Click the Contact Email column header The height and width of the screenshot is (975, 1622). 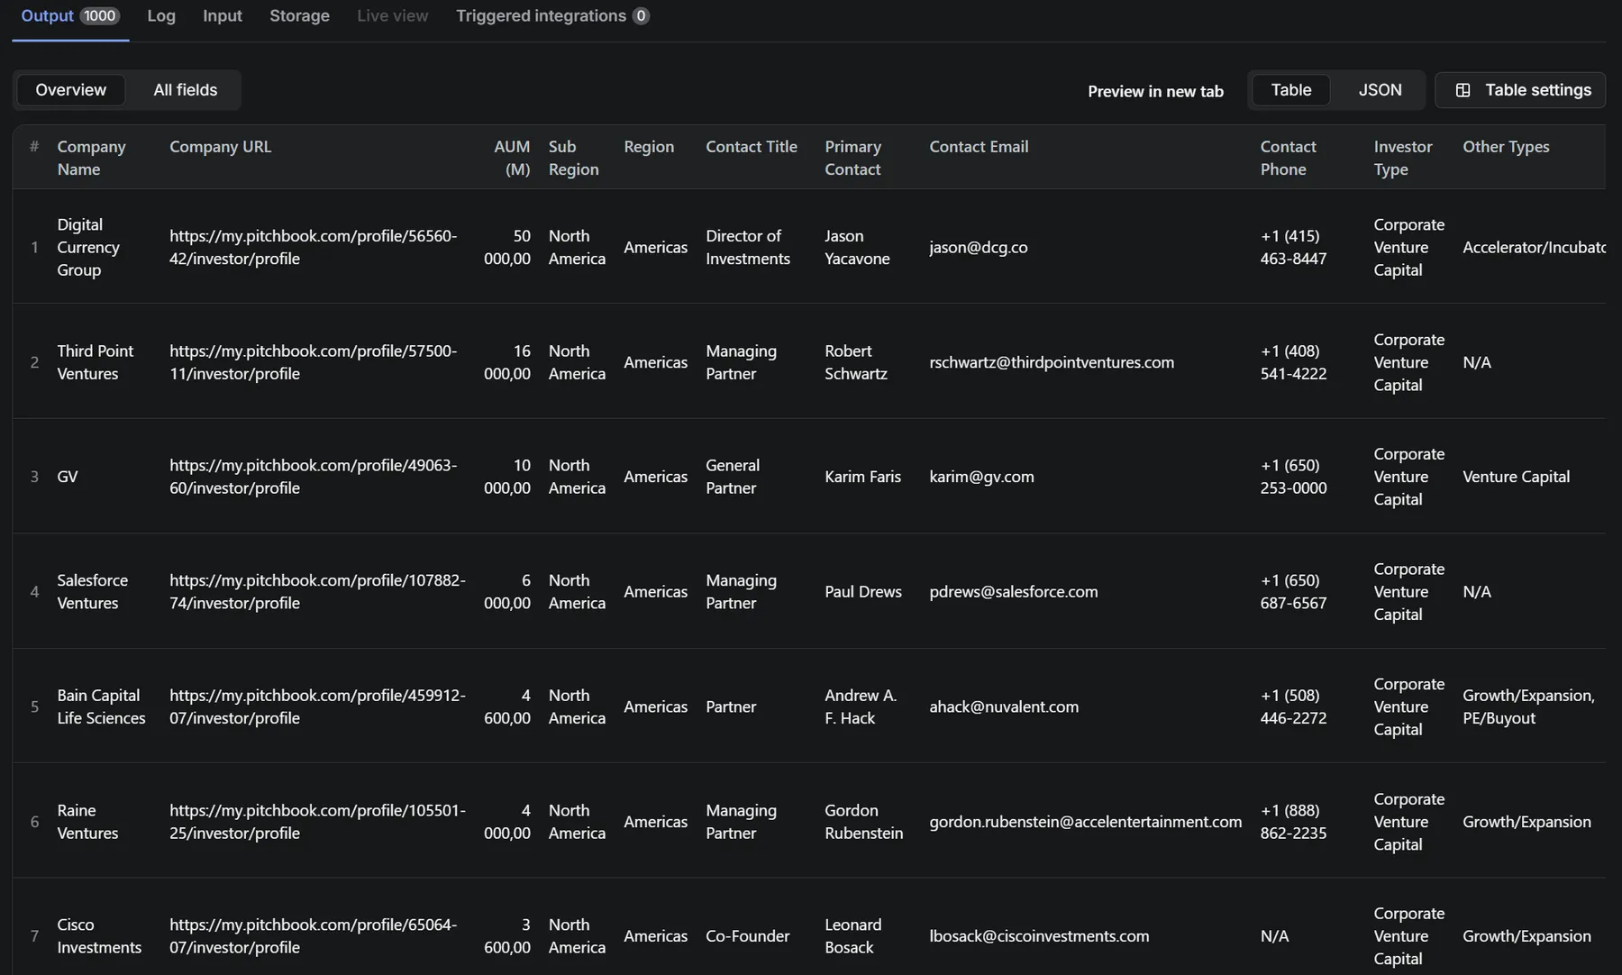coord(979,147)
